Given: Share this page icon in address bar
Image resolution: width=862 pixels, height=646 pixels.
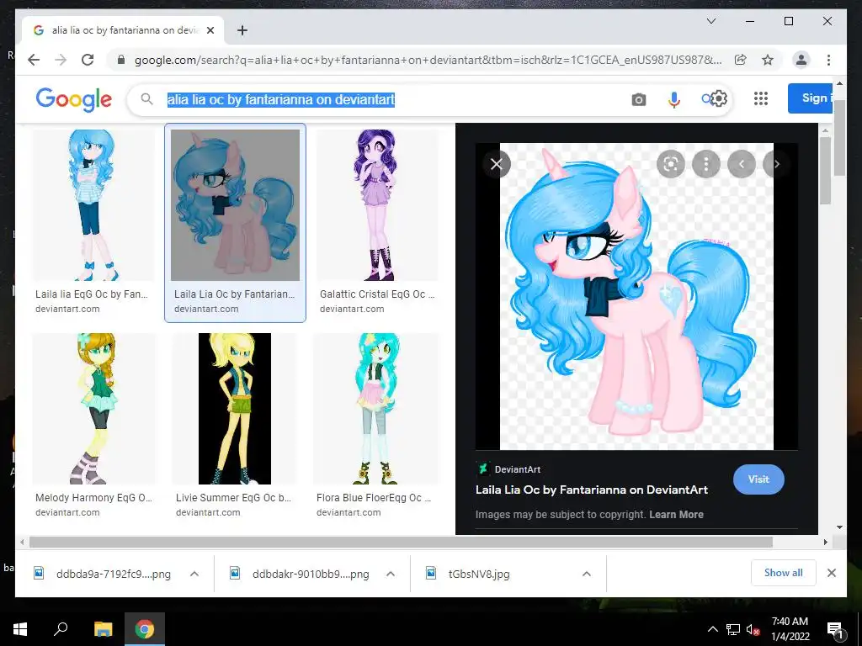Looking at the screenshot, I should point(741,60).
